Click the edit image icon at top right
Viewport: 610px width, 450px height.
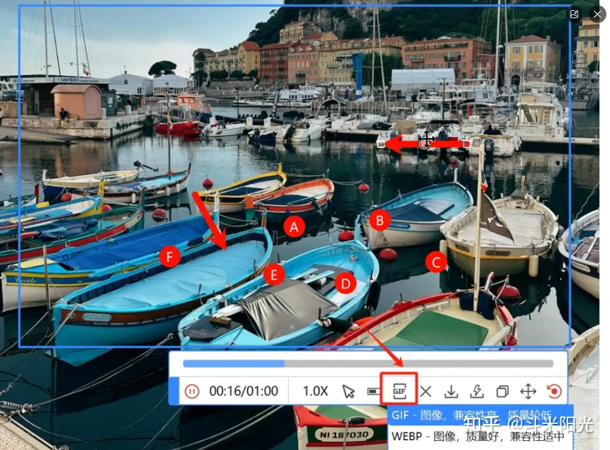(x=575, y=14)
